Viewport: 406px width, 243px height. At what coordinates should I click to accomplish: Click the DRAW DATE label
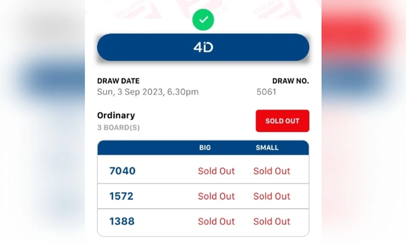pos(118,81)
